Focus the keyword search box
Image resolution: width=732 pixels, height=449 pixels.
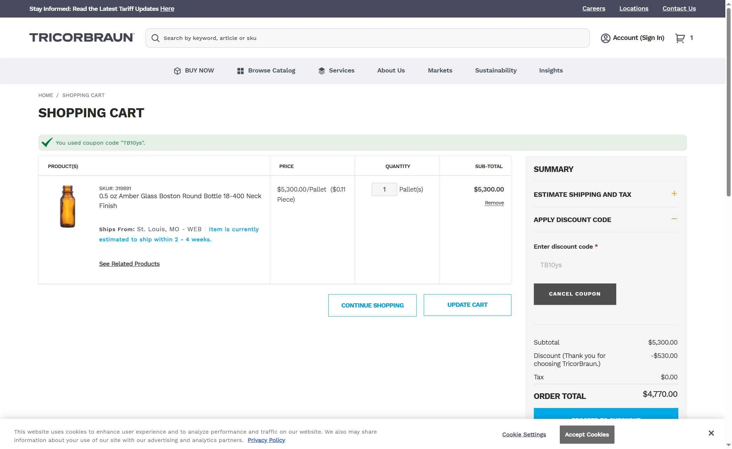[x=367, y=38]
